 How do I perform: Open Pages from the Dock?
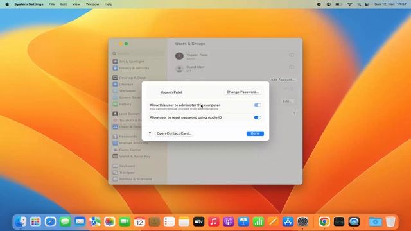click(x=273, y=221)
